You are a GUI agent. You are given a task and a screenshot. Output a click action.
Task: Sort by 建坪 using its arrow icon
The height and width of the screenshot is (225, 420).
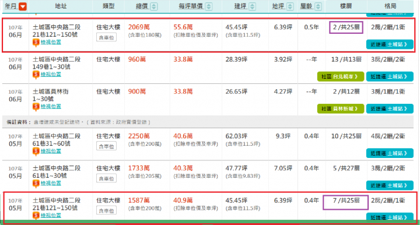pos(252,6)
